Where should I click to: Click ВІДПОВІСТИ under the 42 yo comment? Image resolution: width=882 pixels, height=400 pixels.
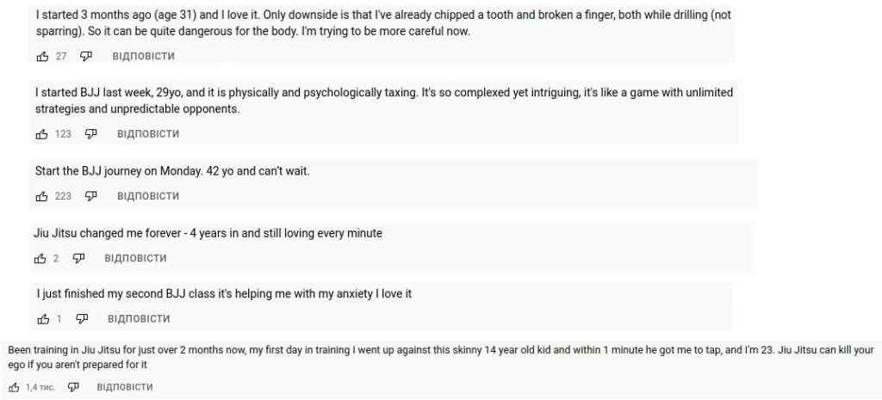pos(148,196)
